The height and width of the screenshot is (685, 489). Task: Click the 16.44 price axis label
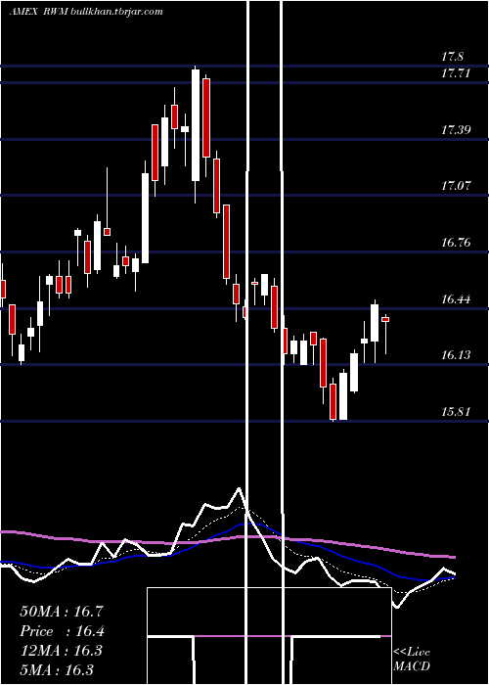456,298
